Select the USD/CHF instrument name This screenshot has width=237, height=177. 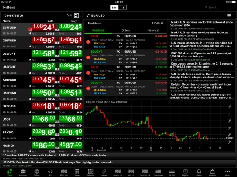pos(9,67)
